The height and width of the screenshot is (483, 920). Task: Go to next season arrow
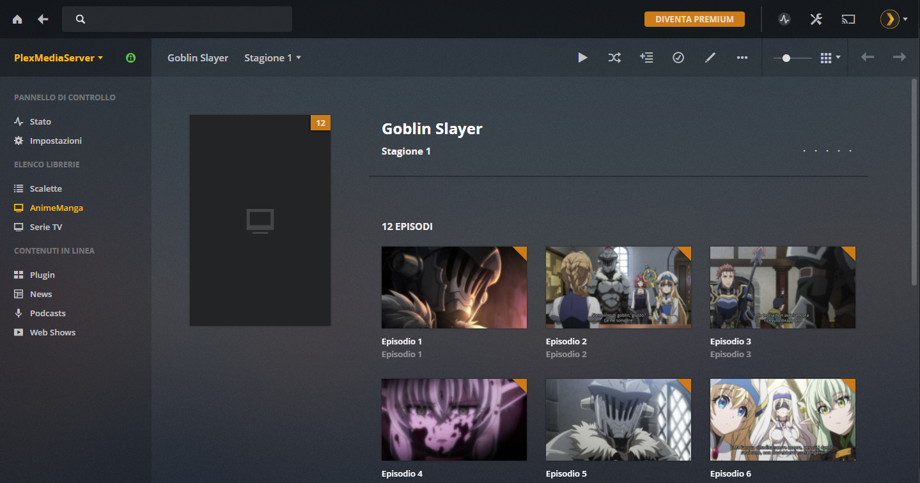(x=900, y=57)
